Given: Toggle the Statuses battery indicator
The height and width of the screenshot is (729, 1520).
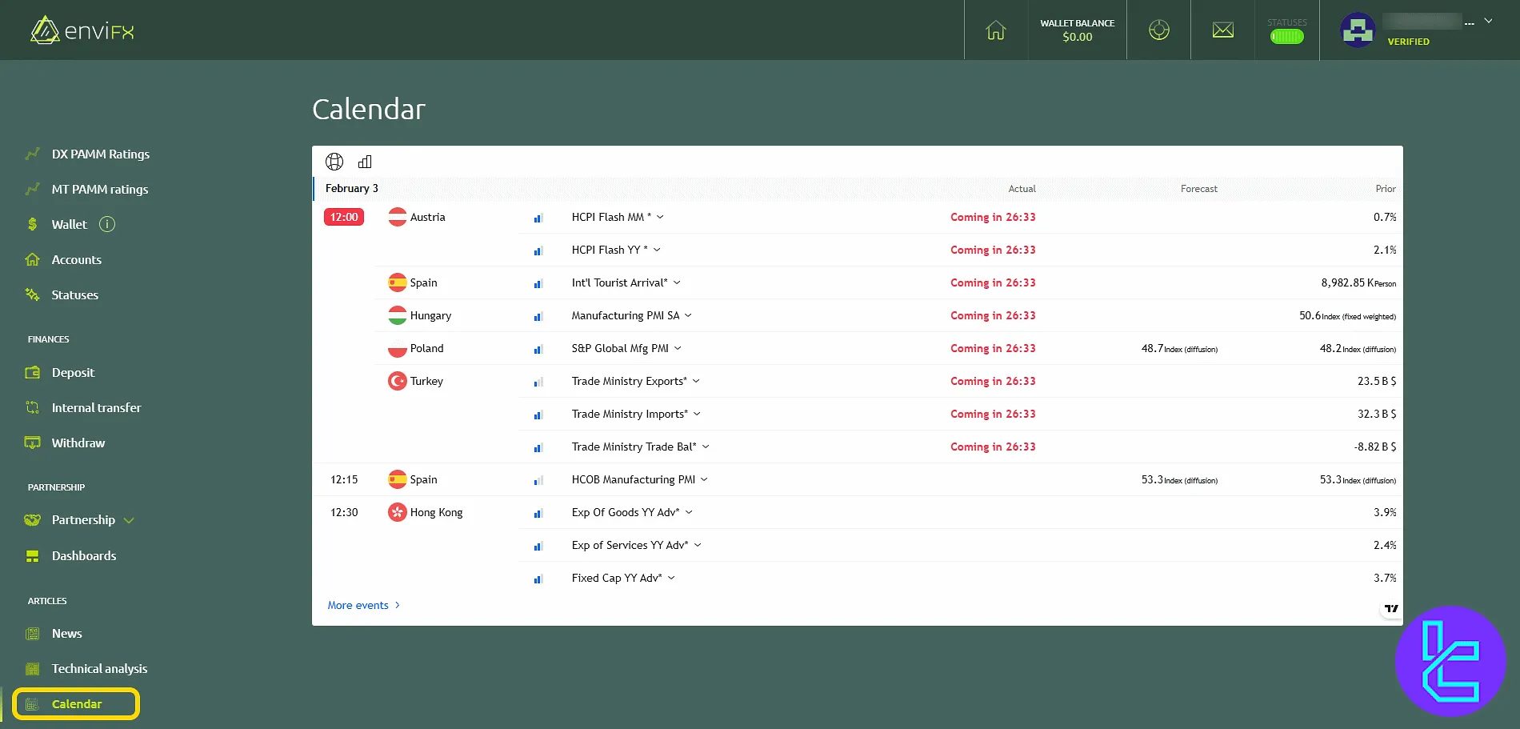Looking at the screenshot, I should tap(1286, 35).
